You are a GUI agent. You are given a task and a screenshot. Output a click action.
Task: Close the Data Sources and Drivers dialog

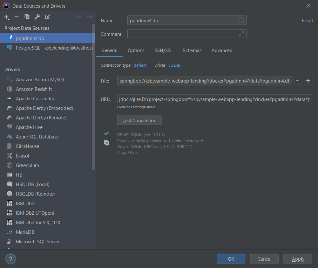pos(308,6)
